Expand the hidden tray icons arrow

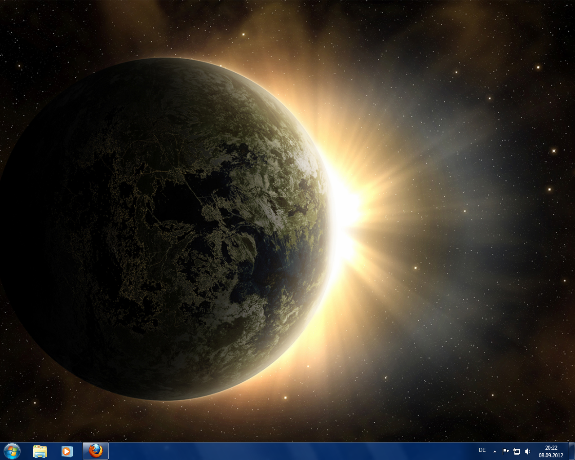[495, 451]
